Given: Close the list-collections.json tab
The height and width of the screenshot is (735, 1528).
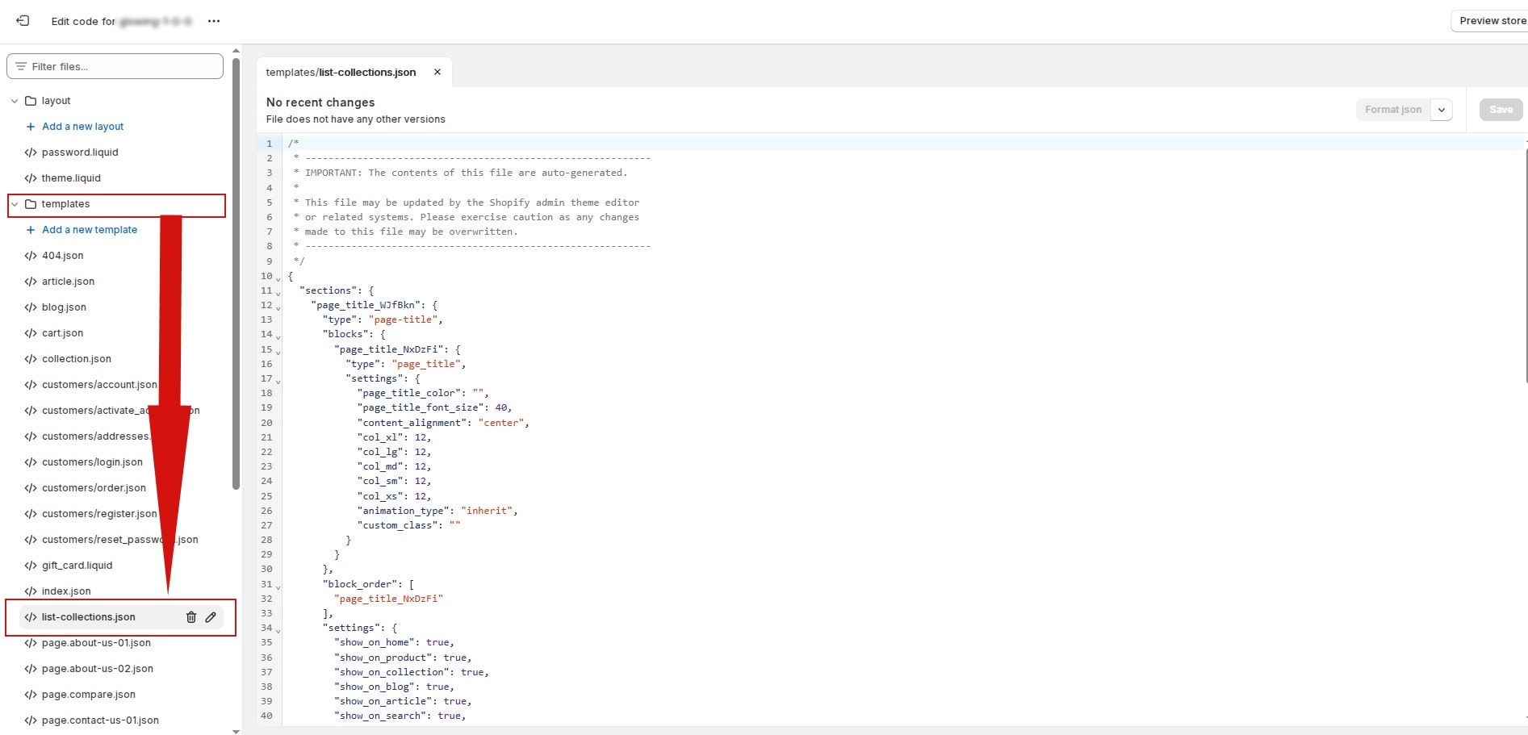Looking at the screenshot, I should 437,72.
